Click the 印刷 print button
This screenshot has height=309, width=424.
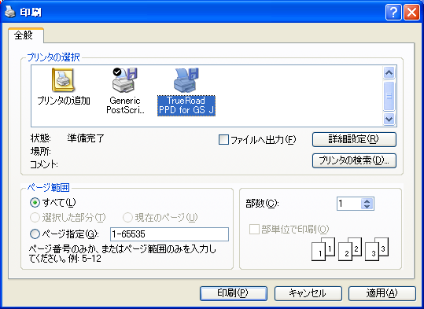[x=234, y=293]
